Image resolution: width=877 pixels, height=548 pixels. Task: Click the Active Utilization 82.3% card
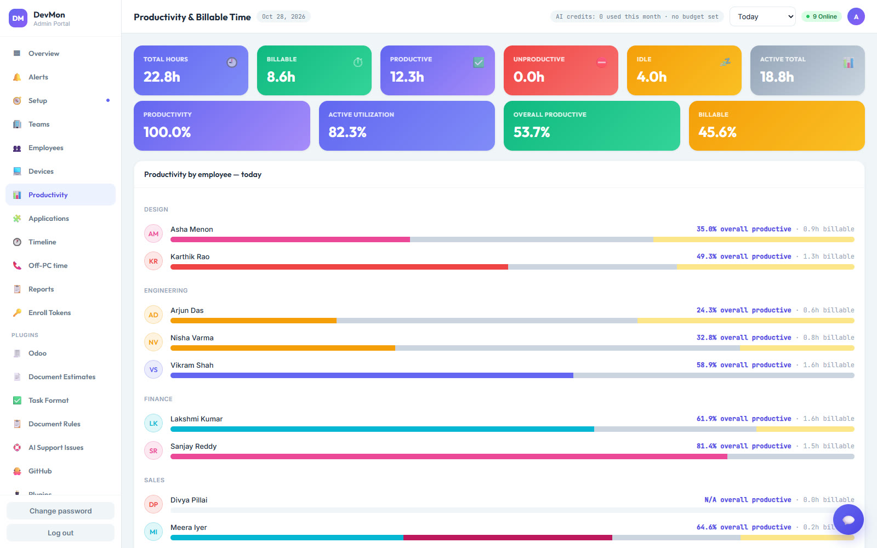click(407, 125)
